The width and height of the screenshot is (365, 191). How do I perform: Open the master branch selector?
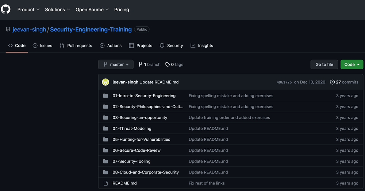[116, 65]
